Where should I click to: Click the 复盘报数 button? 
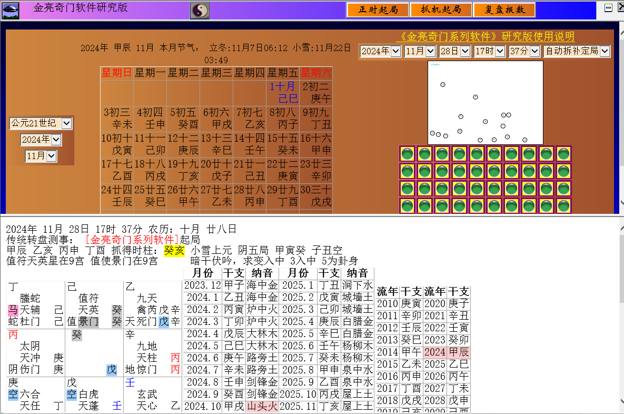504,10
